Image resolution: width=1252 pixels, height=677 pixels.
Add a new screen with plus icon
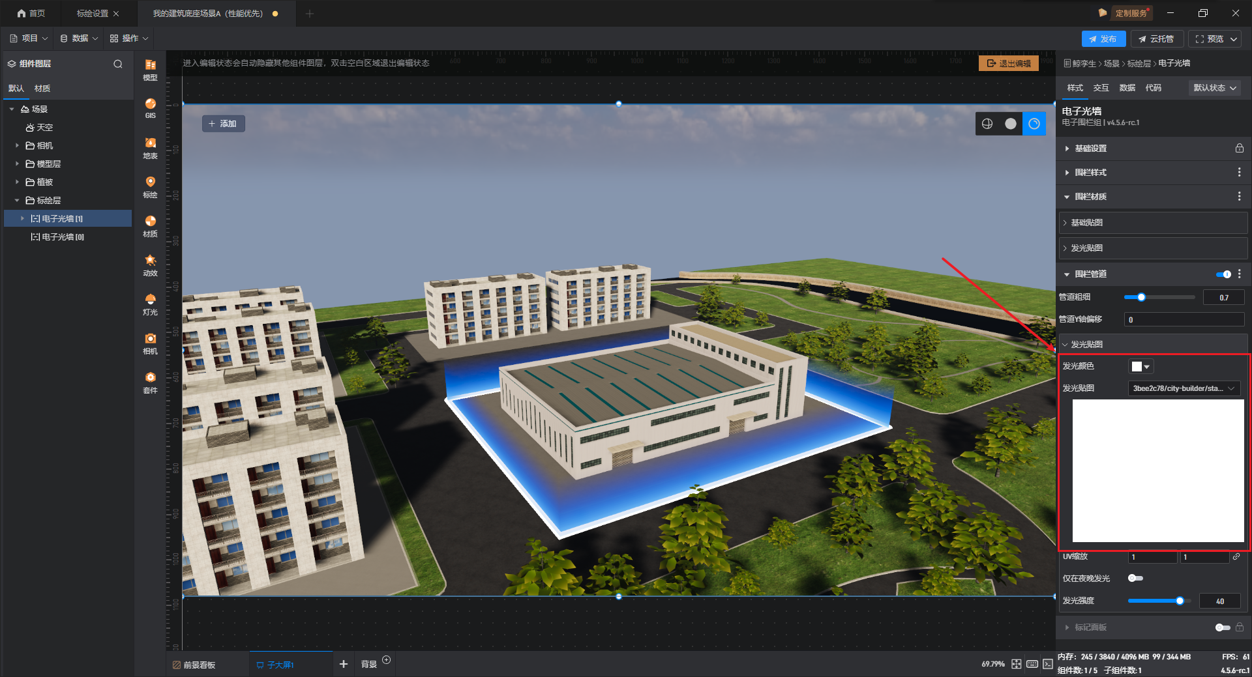[344, 664]
